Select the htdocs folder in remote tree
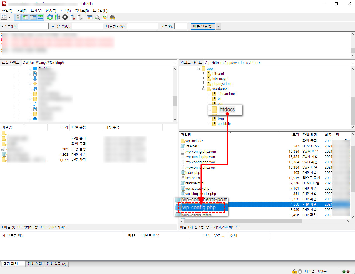 pyautogui.click(x=227, y=109)
